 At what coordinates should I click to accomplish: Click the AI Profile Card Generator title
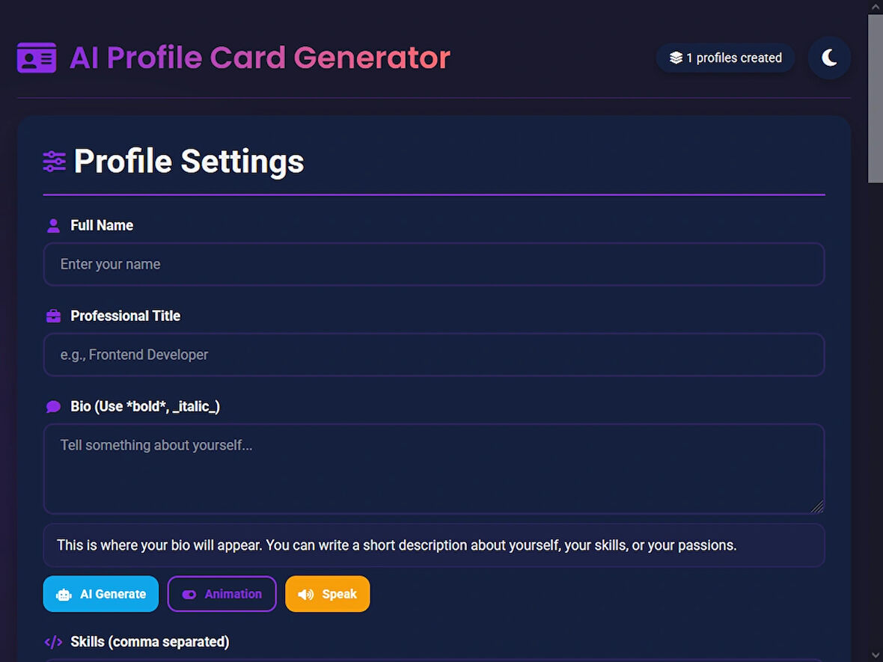[260, 58]
